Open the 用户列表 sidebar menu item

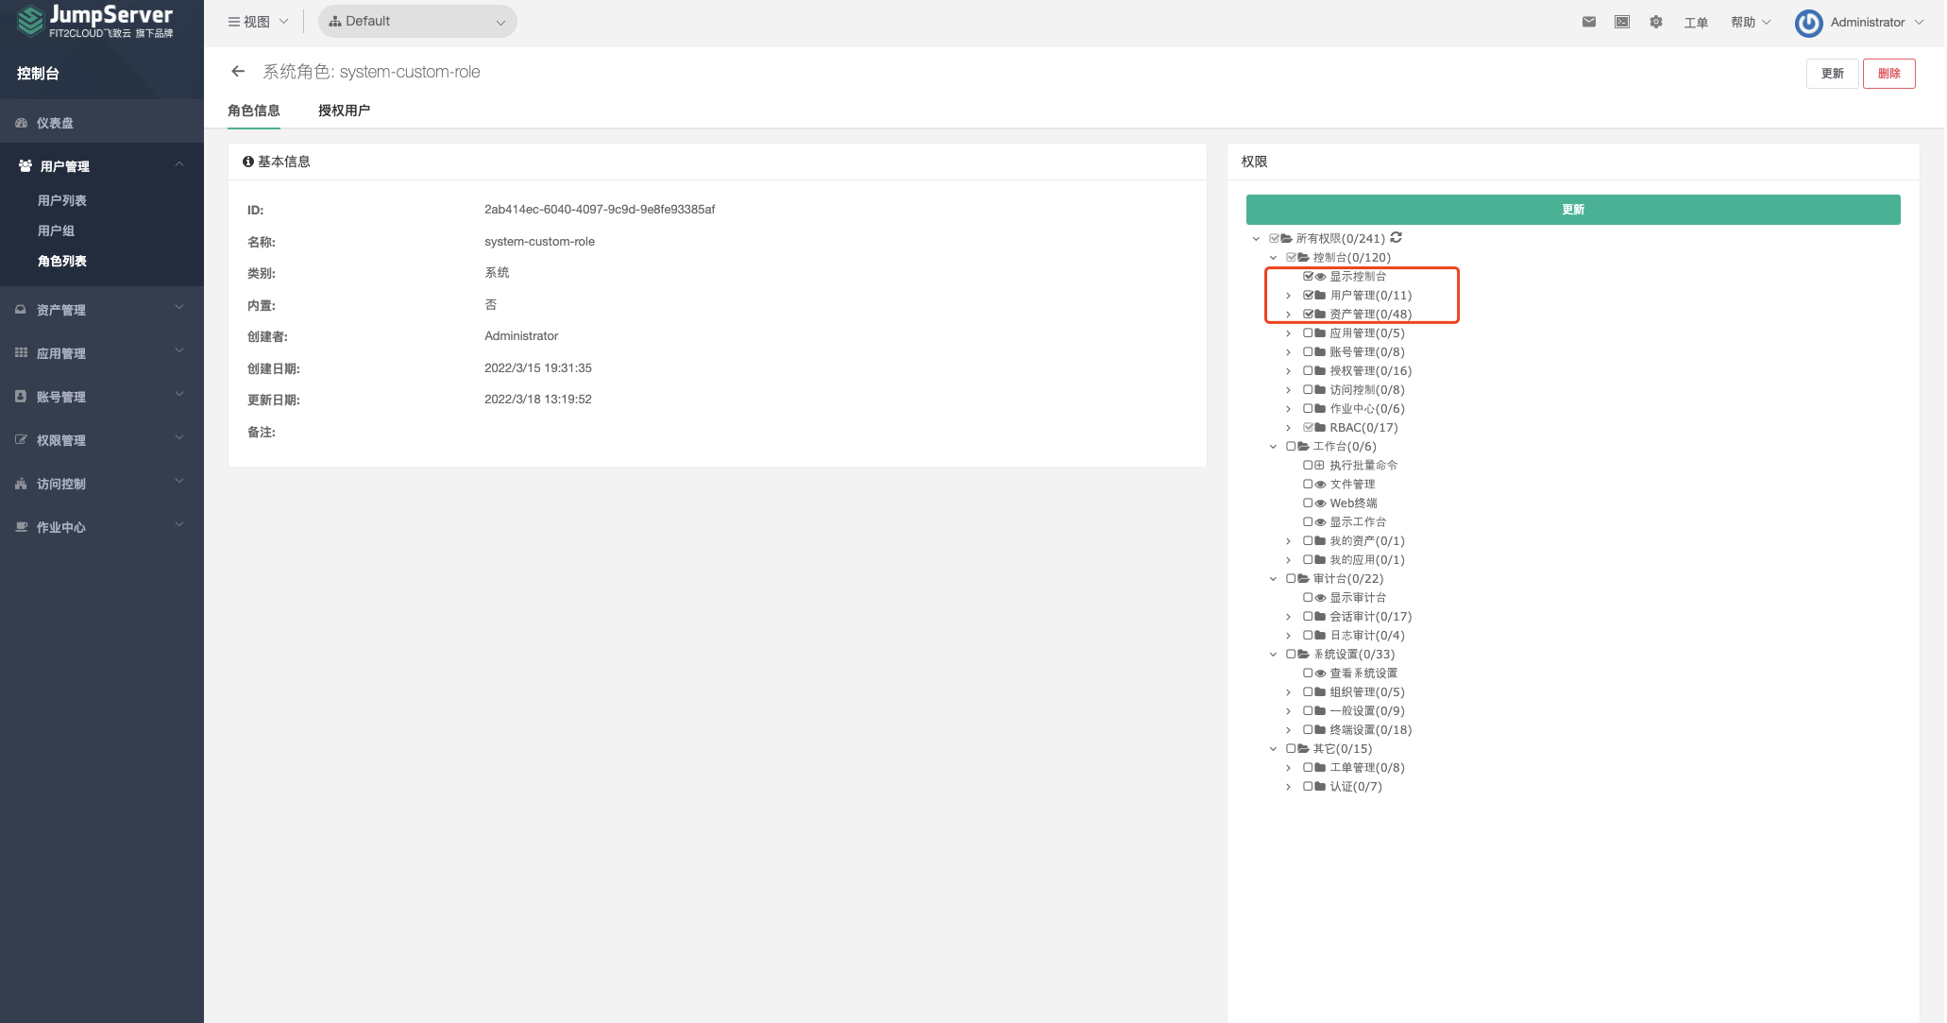tap(62, 200)
